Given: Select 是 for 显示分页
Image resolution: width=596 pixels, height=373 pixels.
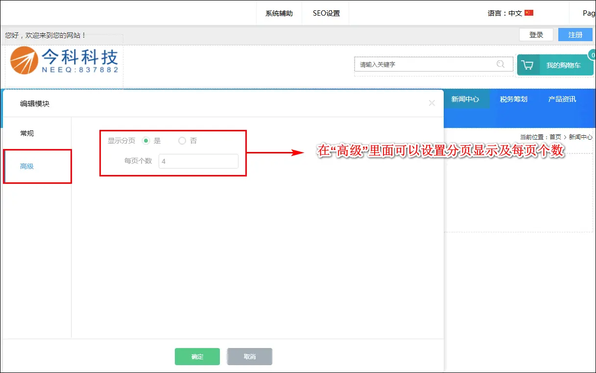Looking at the screenshot, I should tap(146, 141).
